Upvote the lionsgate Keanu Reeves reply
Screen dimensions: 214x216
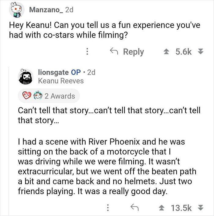pos(162,208)
